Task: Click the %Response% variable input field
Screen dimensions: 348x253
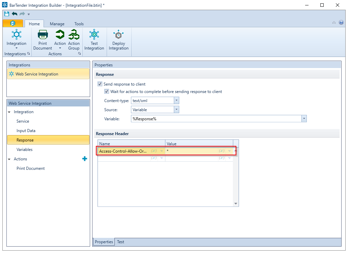Action: click(x=216, y=119)
